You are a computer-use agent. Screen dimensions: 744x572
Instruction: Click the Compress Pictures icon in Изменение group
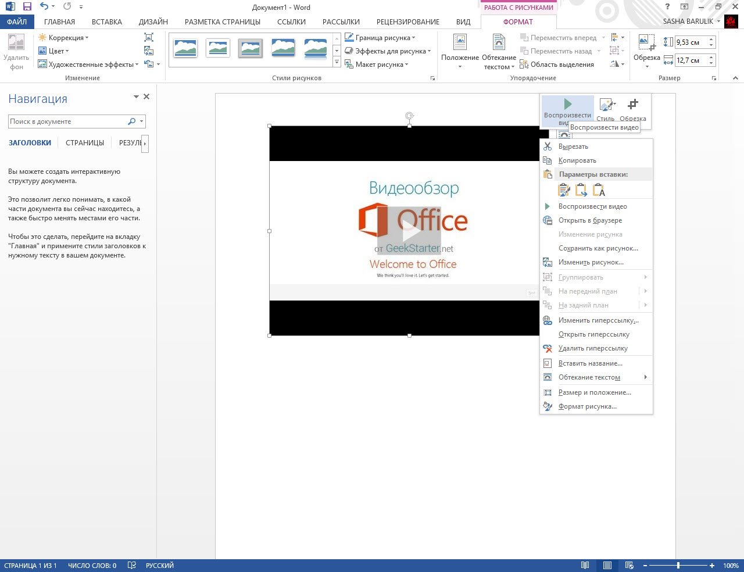click(x=149, y=38)
